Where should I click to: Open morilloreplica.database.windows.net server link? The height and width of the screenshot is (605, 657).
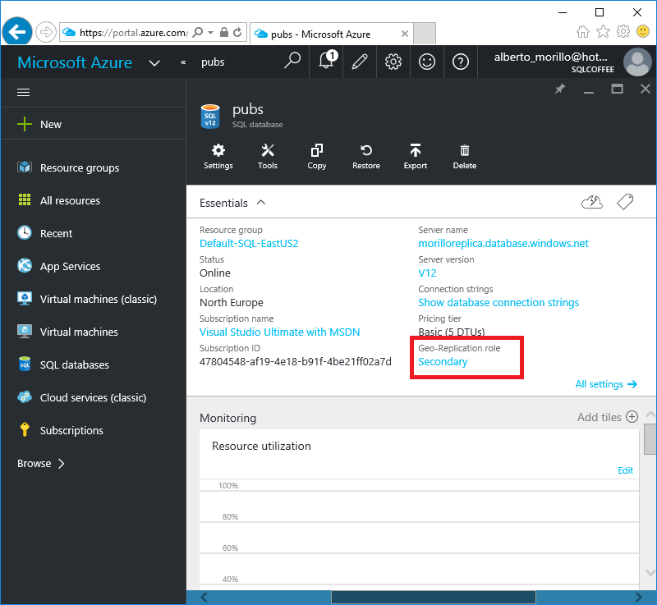point(503,243)
